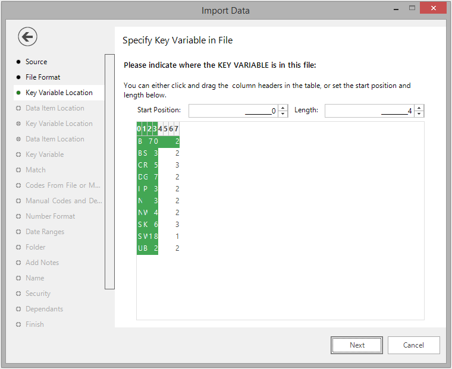452x369 pixels.
Task: Click column header 3 in the table
Action: click(x=155, y=129)
